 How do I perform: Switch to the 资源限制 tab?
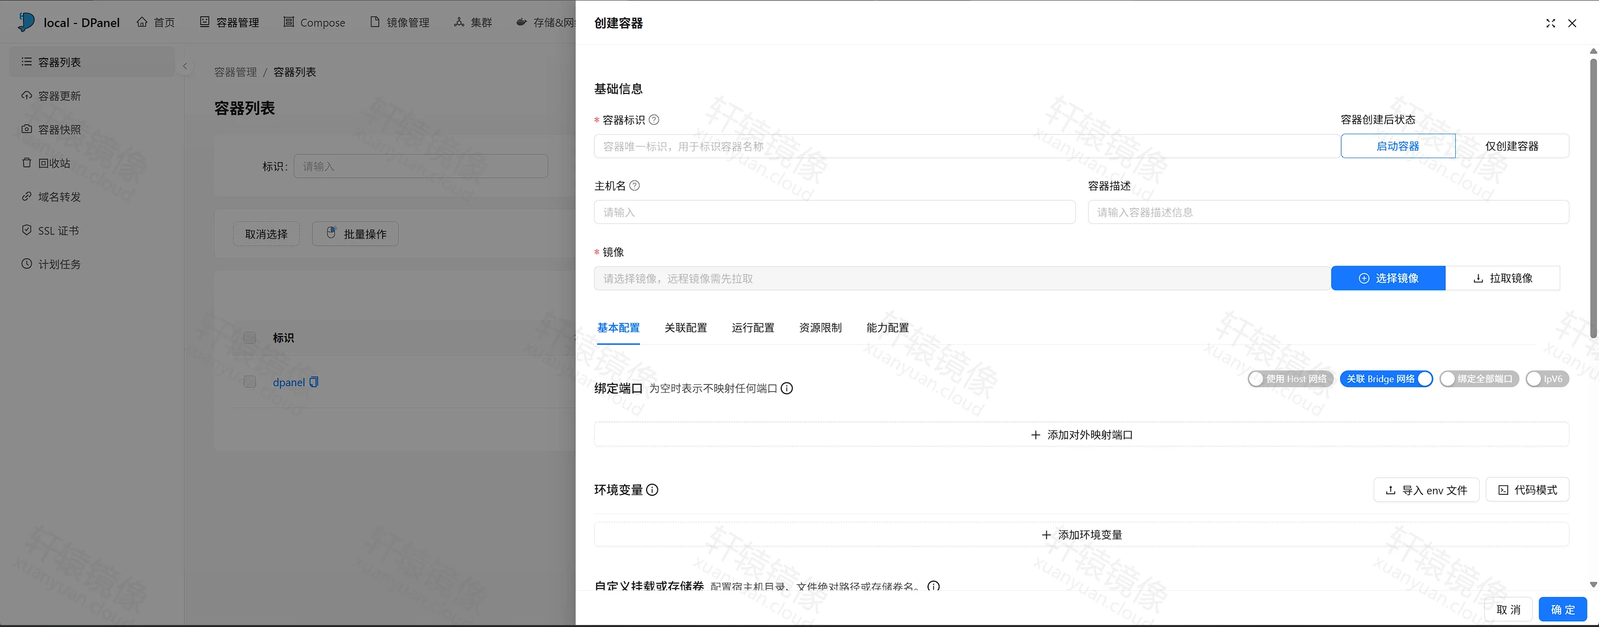pos(820,328)
